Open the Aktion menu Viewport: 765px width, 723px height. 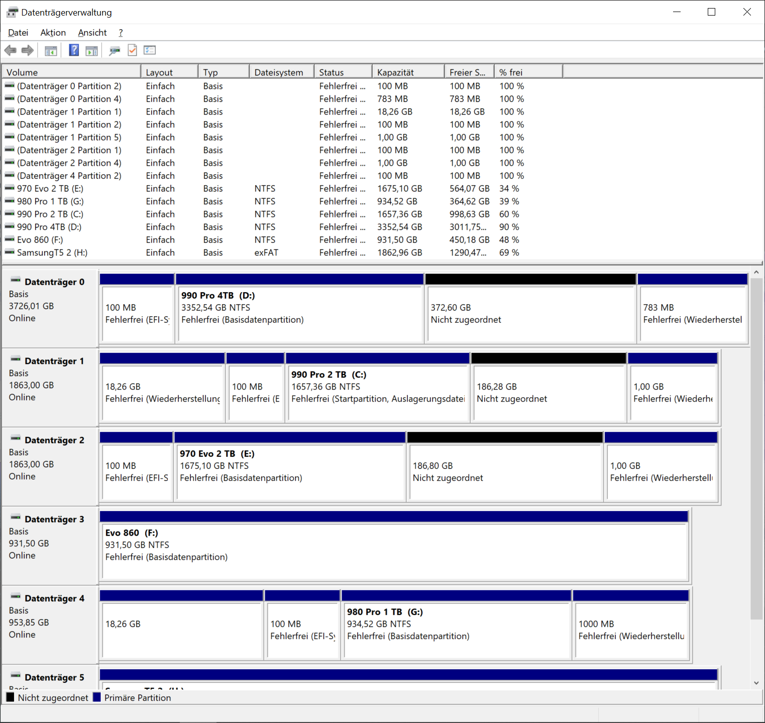53,33
